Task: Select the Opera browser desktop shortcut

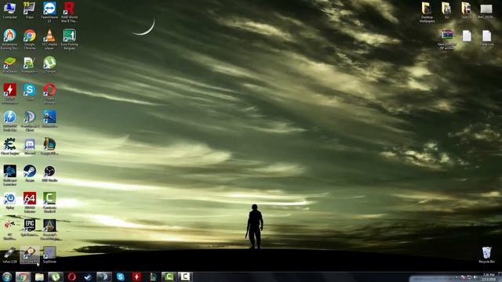Action: [x=49, y=93]
